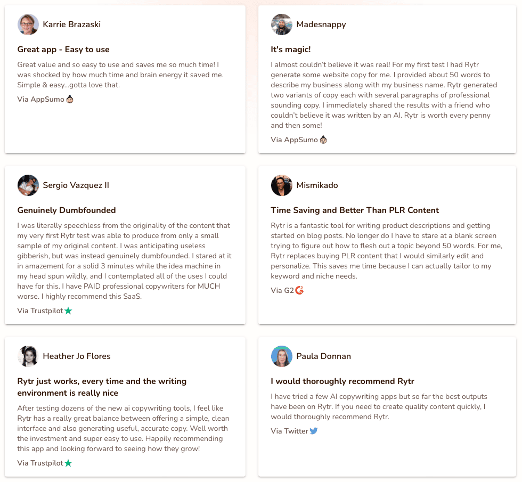Click Heather Jo Flores' black-and-white avatar
The image size is (522, 482).
(28, 356)
